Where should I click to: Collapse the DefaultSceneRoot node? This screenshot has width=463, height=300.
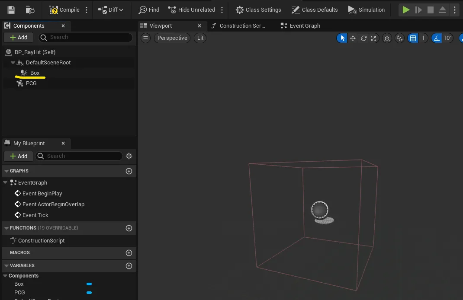click(13, 63)
